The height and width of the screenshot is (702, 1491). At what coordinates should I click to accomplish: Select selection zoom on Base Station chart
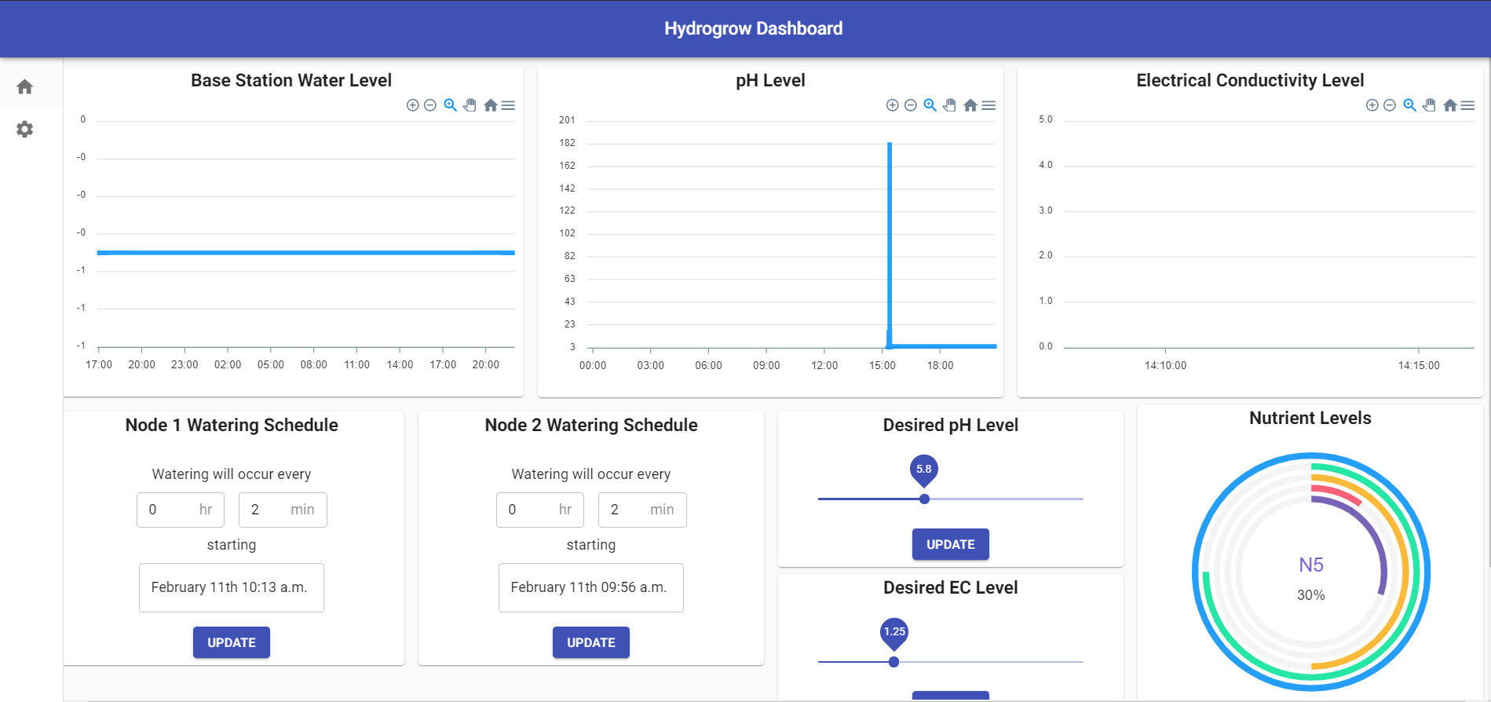point(451,105)
